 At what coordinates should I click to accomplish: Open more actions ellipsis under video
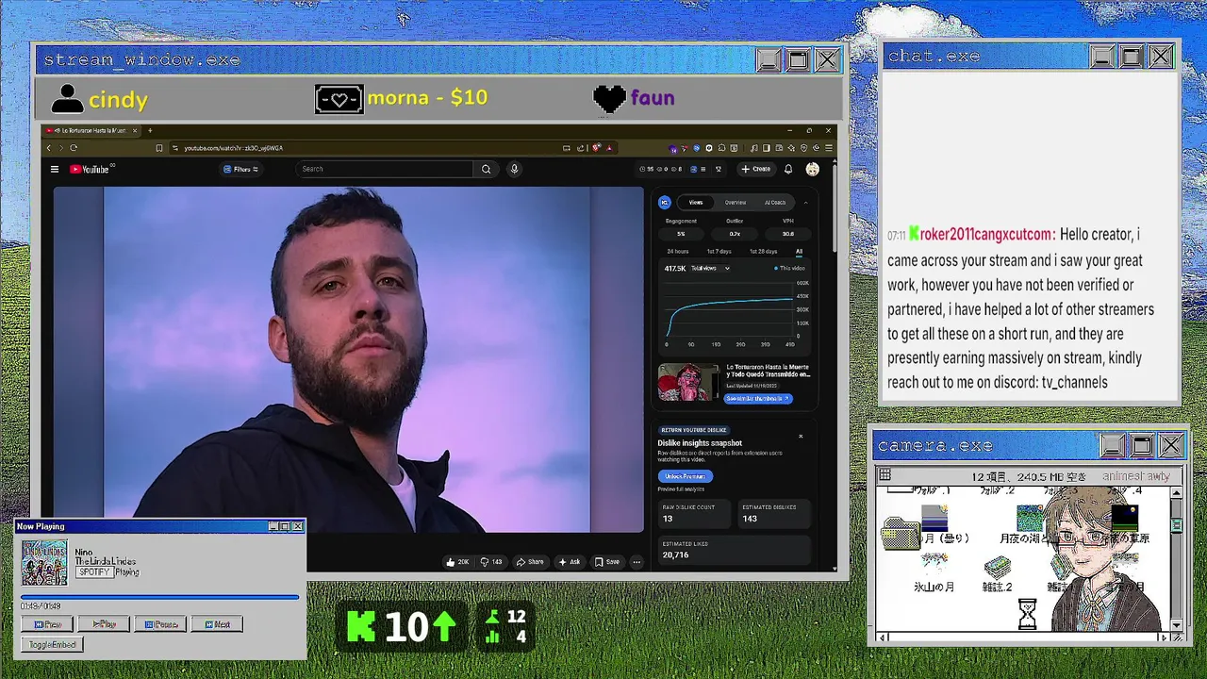click(637, 562)
